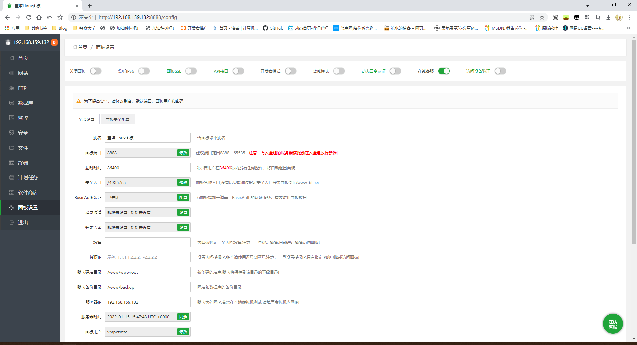
Task: Log out using the 退出 sidebar item
Action: click(x=22, y=222)
